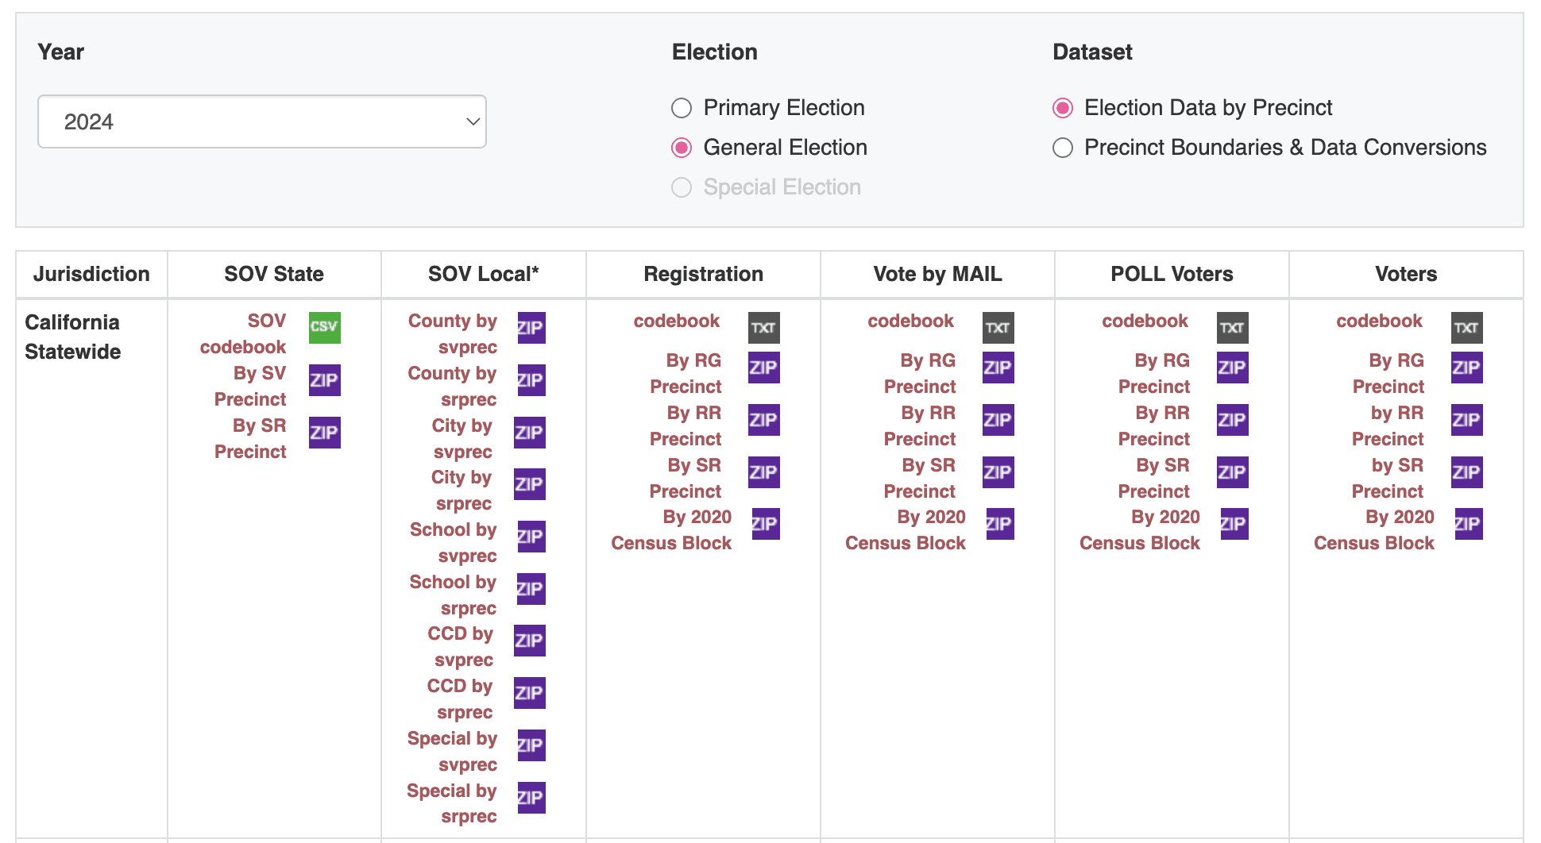Open the CCD by svprec link
Screen dimensions: 1541x843
click(x=461, y=646)
